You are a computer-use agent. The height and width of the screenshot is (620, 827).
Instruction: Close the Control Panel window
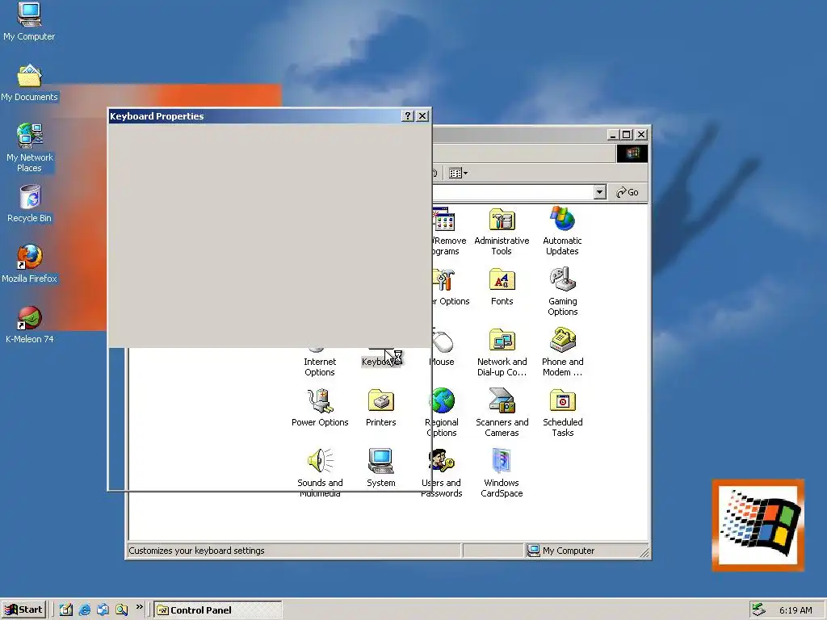point(640,135)
